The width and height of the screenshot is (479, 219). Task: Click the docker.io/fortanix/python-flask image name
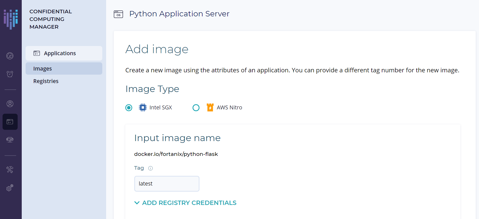click(176, 154)
